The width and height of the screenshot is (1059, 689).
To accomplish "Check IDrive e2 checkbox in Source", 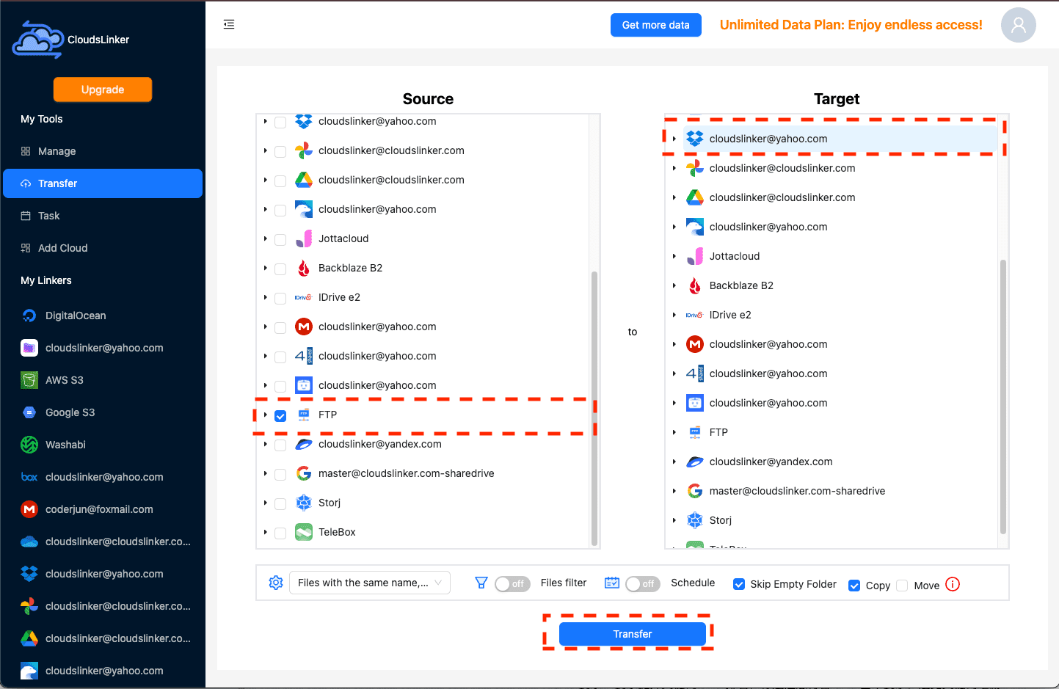I will (x=280, y=298).
